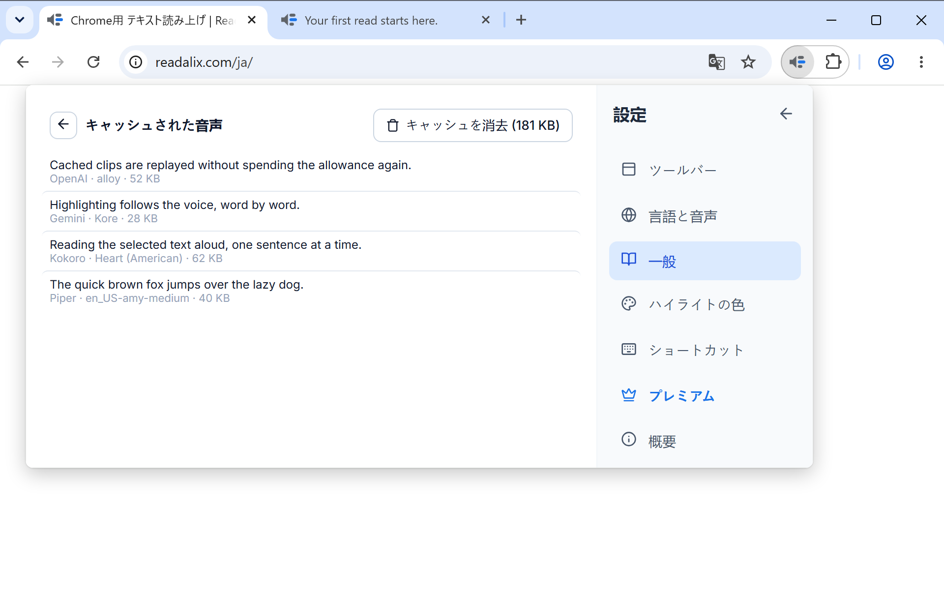Screen dimensions: 944x590
Task: Click the Readalix extension icon in toolbar
Action: 797,62
